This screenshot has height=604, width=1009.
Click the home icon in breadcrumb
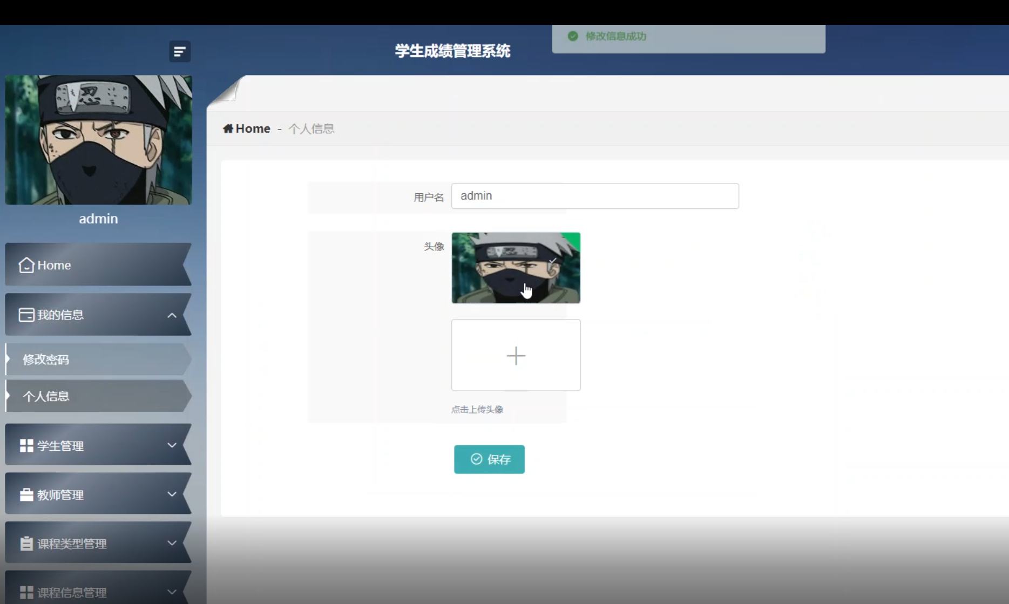pos(228,128)
